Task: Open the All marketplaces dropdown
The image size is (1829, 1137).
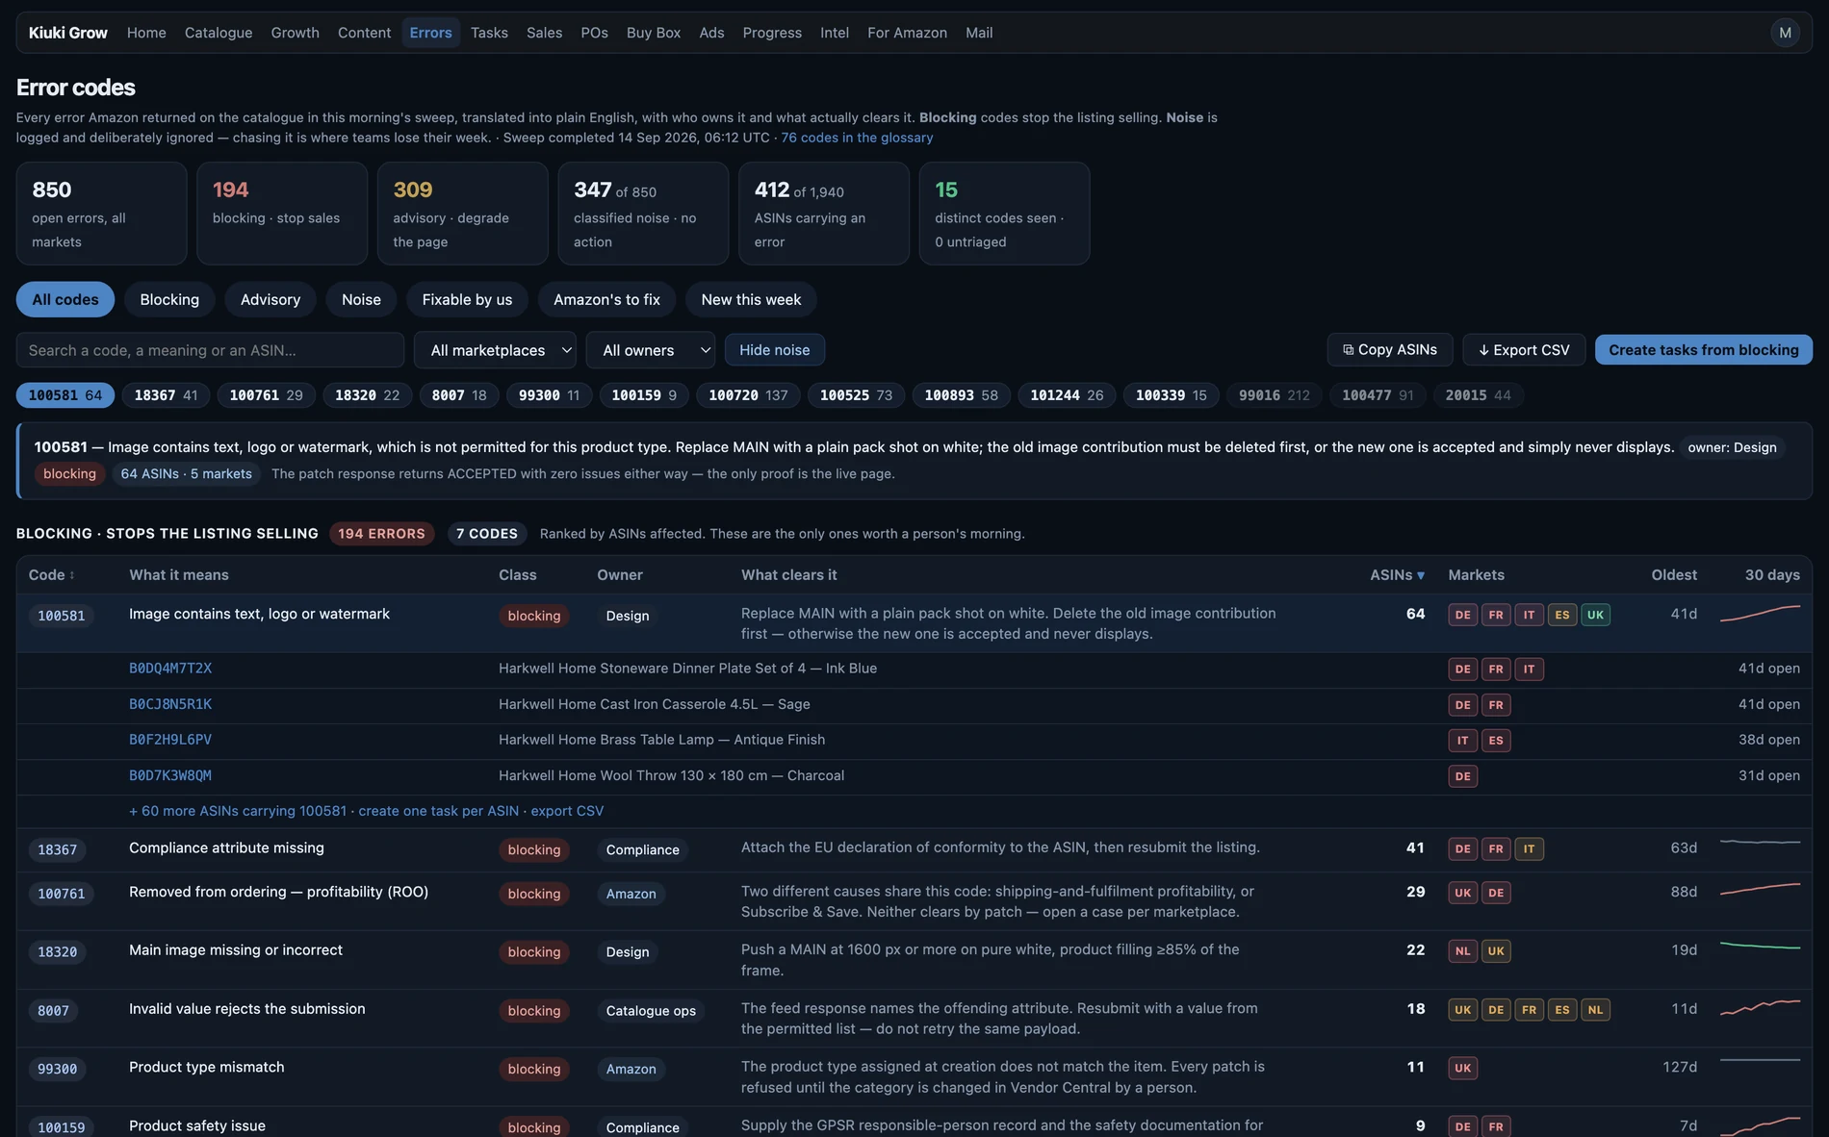Action: pos(495,350)
